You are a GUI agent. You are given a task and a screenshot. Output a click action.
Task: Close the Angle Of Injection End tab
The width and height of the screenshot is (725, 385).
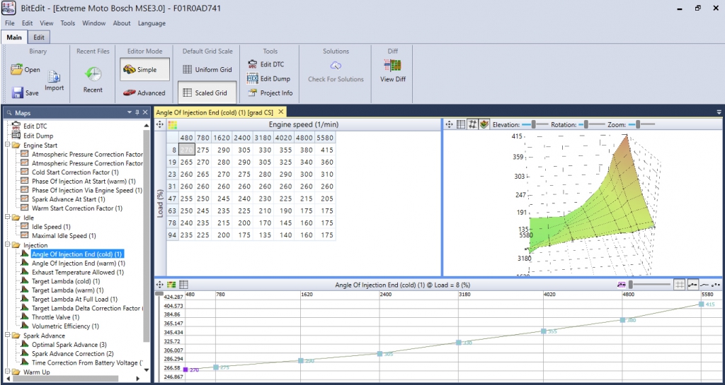click(x=280, y=112)
